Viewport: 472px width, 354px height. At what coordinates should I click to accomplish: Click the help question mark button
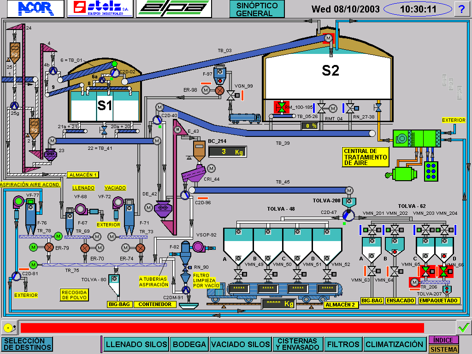[461, 9]
